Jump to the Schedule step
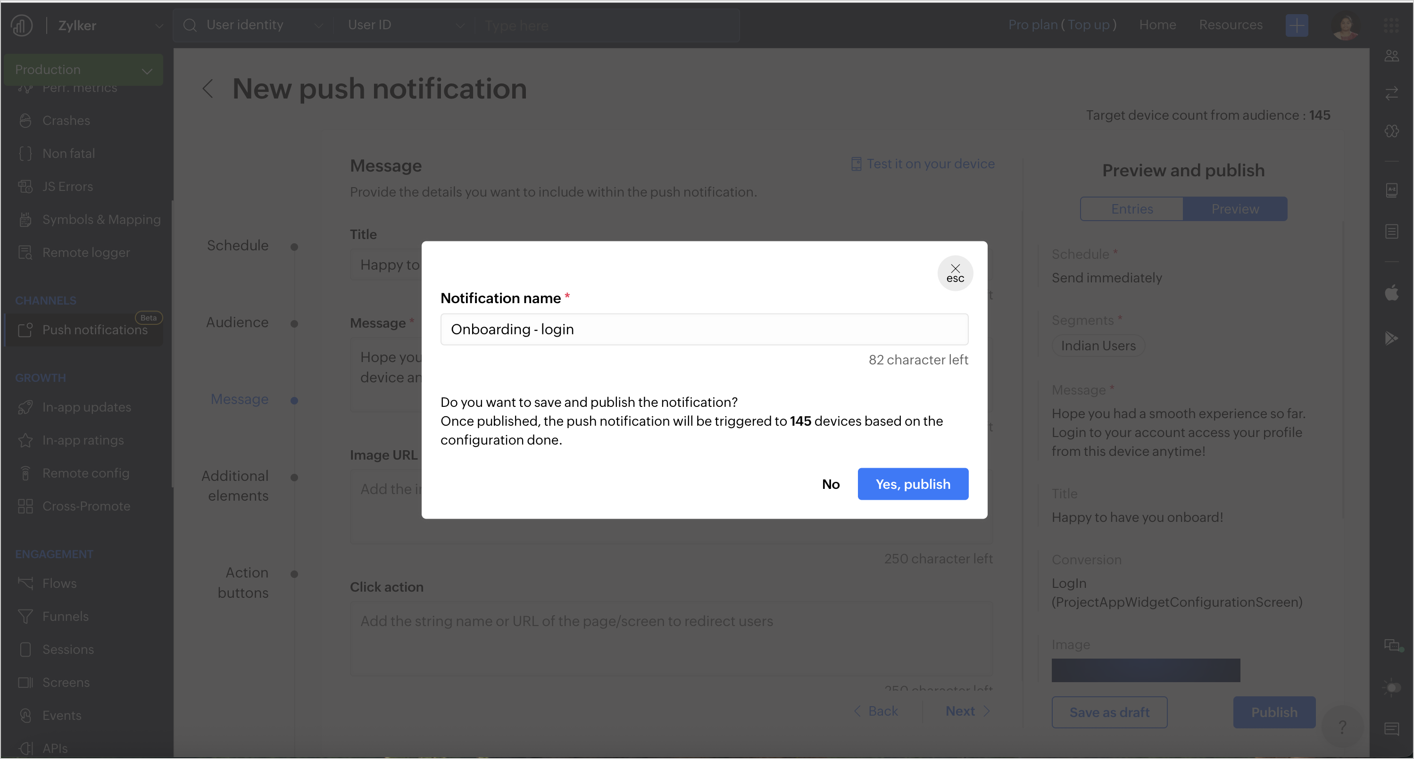 pyautogui.click(x=237, y=245)
